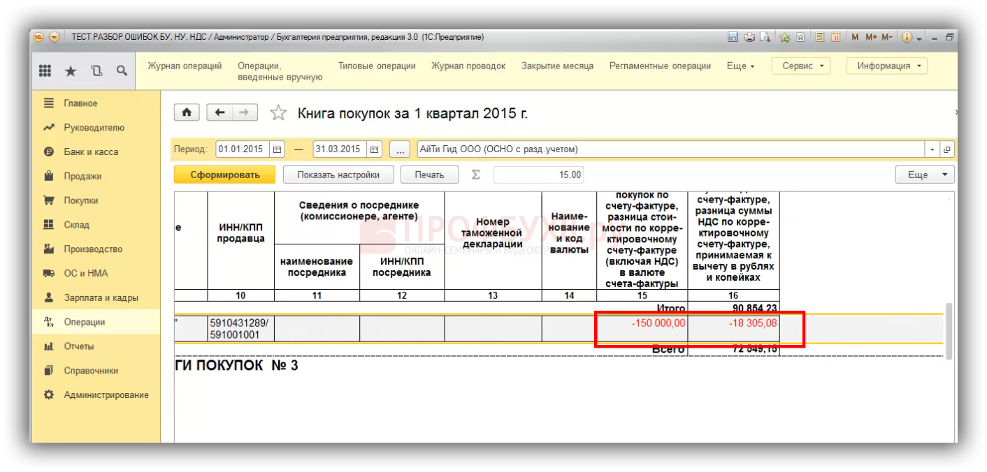The width and height of the screenshot is (987, 472).
Task: Click the save diskette icon in the title bar
Action: [x=733, y=38]
